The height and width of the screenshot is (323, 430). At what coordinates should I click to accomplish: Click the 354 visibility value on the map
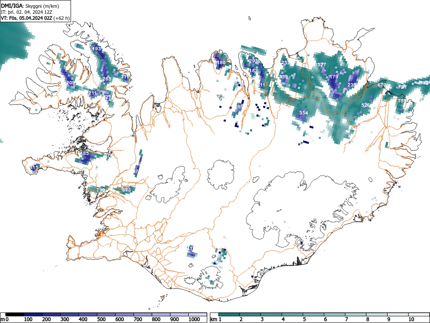(304, 112)
